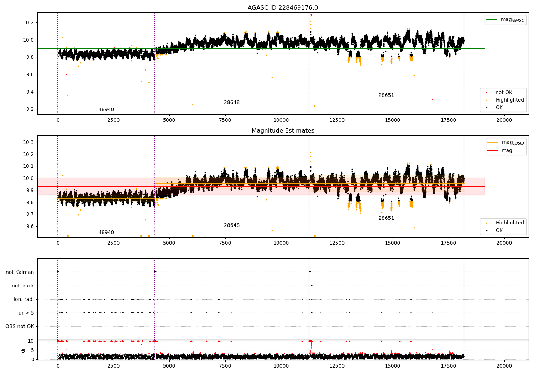Click the red 'not OK' legend marker in top plot
The height and width of the screenshot is (374, 534).
click(487, 93)
